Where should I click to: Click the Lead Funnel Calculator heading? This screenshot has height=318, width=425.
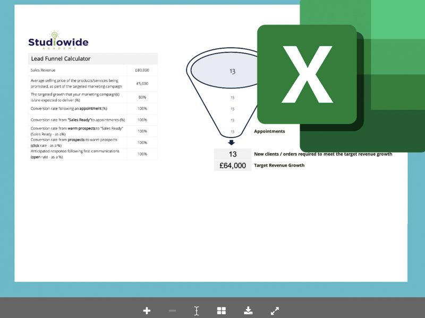(x=61, y=59)
